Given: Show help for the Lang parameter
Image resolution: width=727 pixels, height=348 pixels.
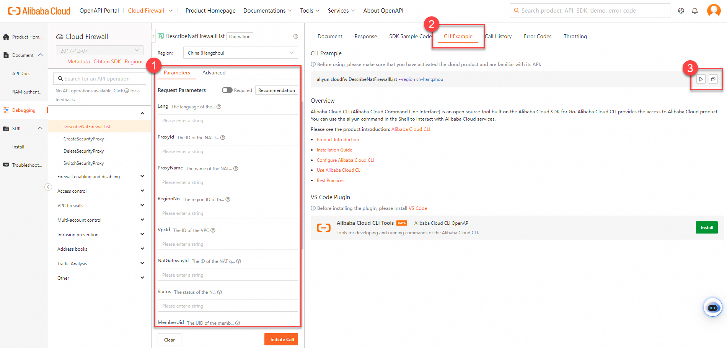Looking at the screenshot, I should click(x=219, y=107).
